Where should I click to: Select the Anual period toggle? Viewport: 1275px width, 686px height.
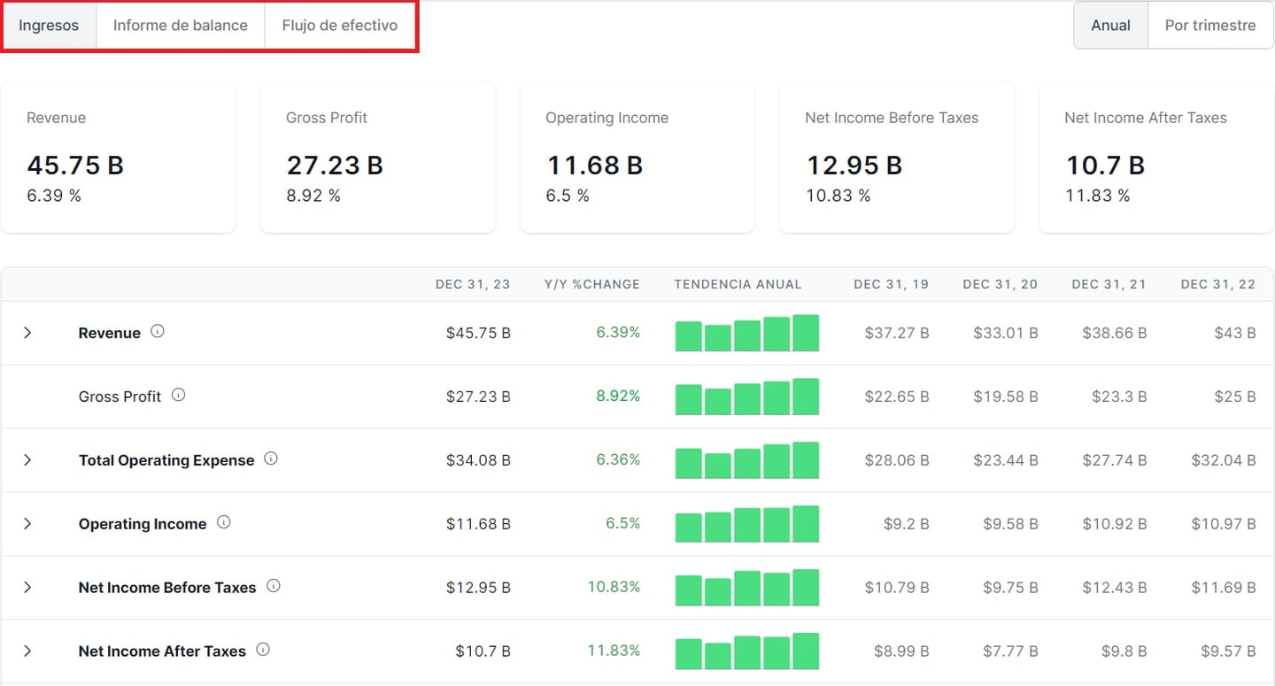(1110, 26)
